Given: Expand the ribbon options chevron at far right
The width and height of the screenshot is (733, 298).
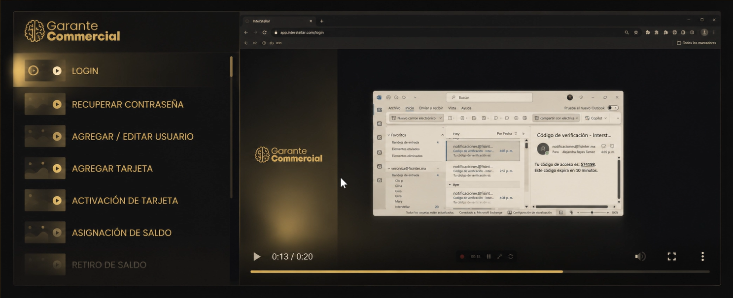Looking at the screenshot, I should (x=618, y=118).
